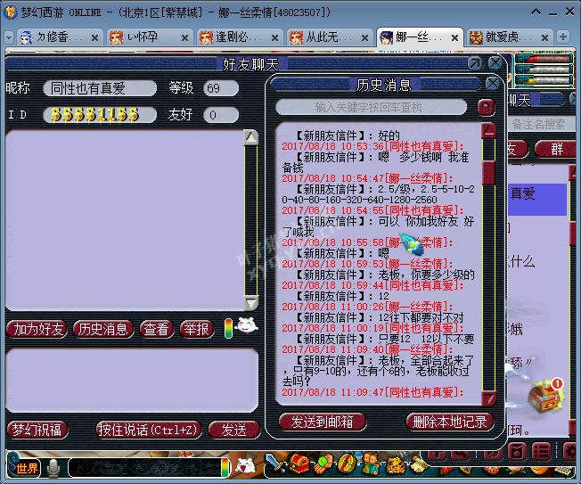Click the magnifier search icon in 历史消息 panel
This screenshot has height=484, width=581.
[486, 108]
